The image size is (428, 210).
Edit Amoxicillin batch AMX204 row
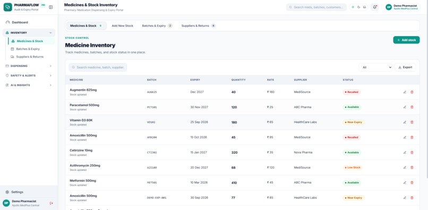tap(405, 137)
